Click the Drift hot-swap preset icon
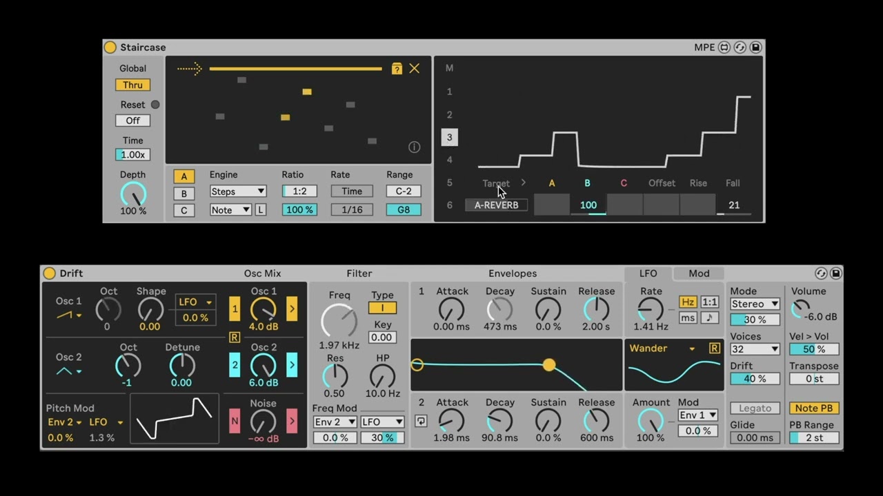883x496 pixels. [820, 273]
